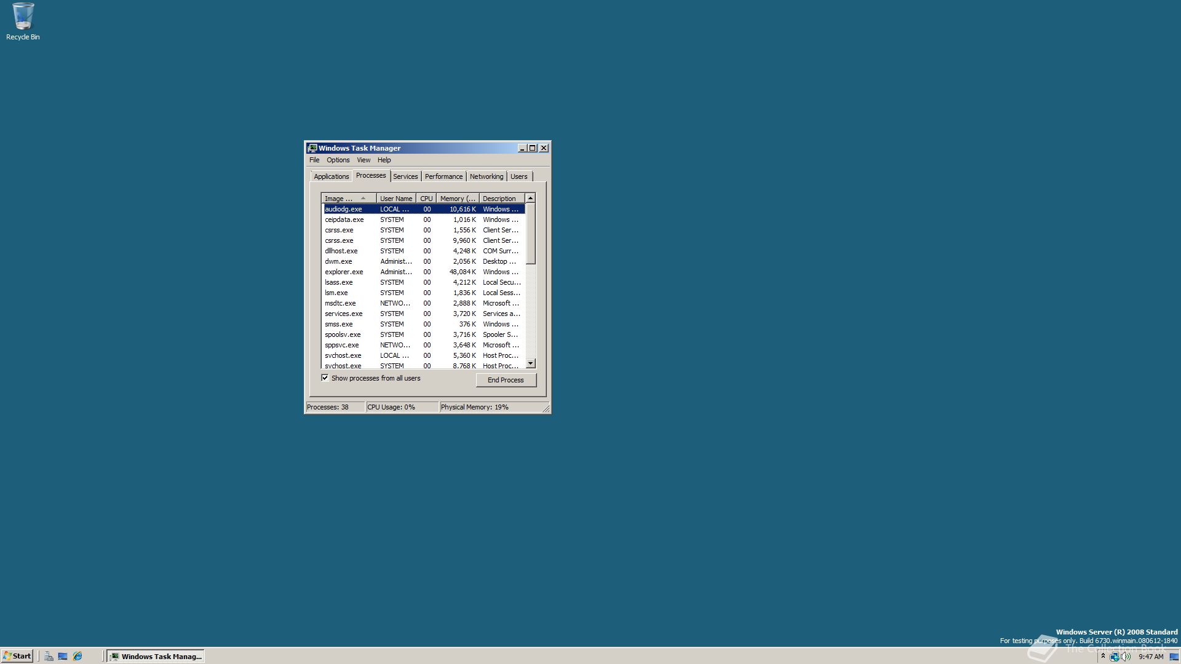The image size is (1181, 664).
Task: Open the volume speaker tray icon
Action: (1126, 657)
